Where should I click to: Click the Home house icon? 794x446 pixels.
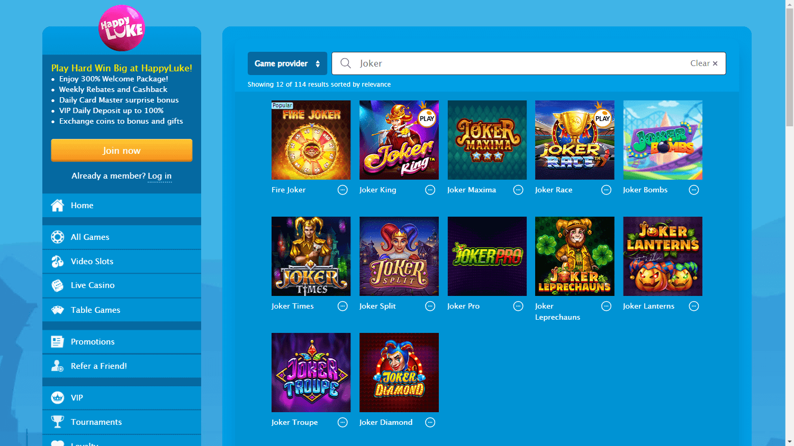tap(57, 206)
